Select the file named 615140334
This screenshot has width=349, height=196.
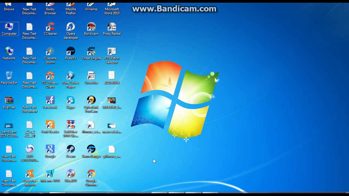pyautogui.click(x=112, y=78)
